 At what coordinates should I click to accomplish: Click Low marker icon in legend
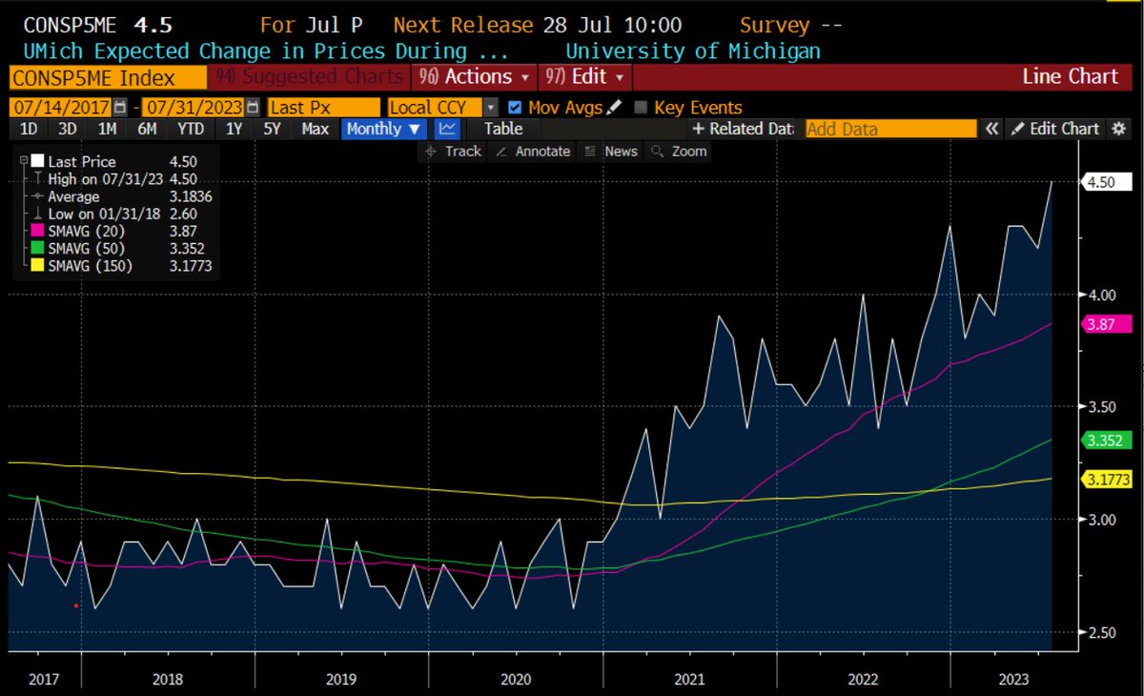pos(36,214)
